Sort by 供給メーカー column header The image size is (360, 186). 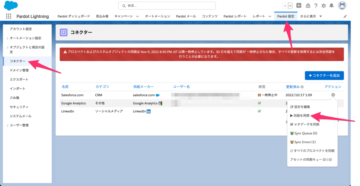pyautogui.click(x=143, y=87)
